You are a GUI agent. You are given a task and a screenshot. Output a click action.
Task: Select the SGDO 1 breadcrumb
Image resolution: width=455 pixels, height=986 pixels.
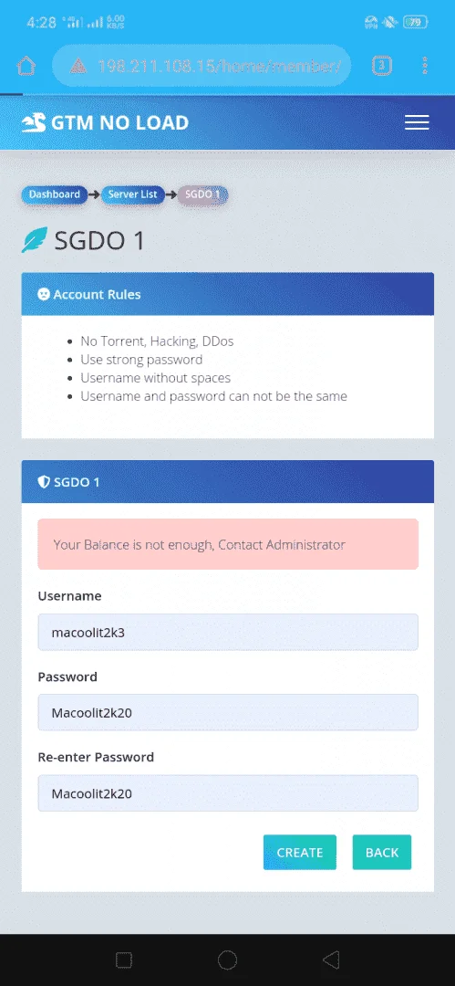(202, 194)
